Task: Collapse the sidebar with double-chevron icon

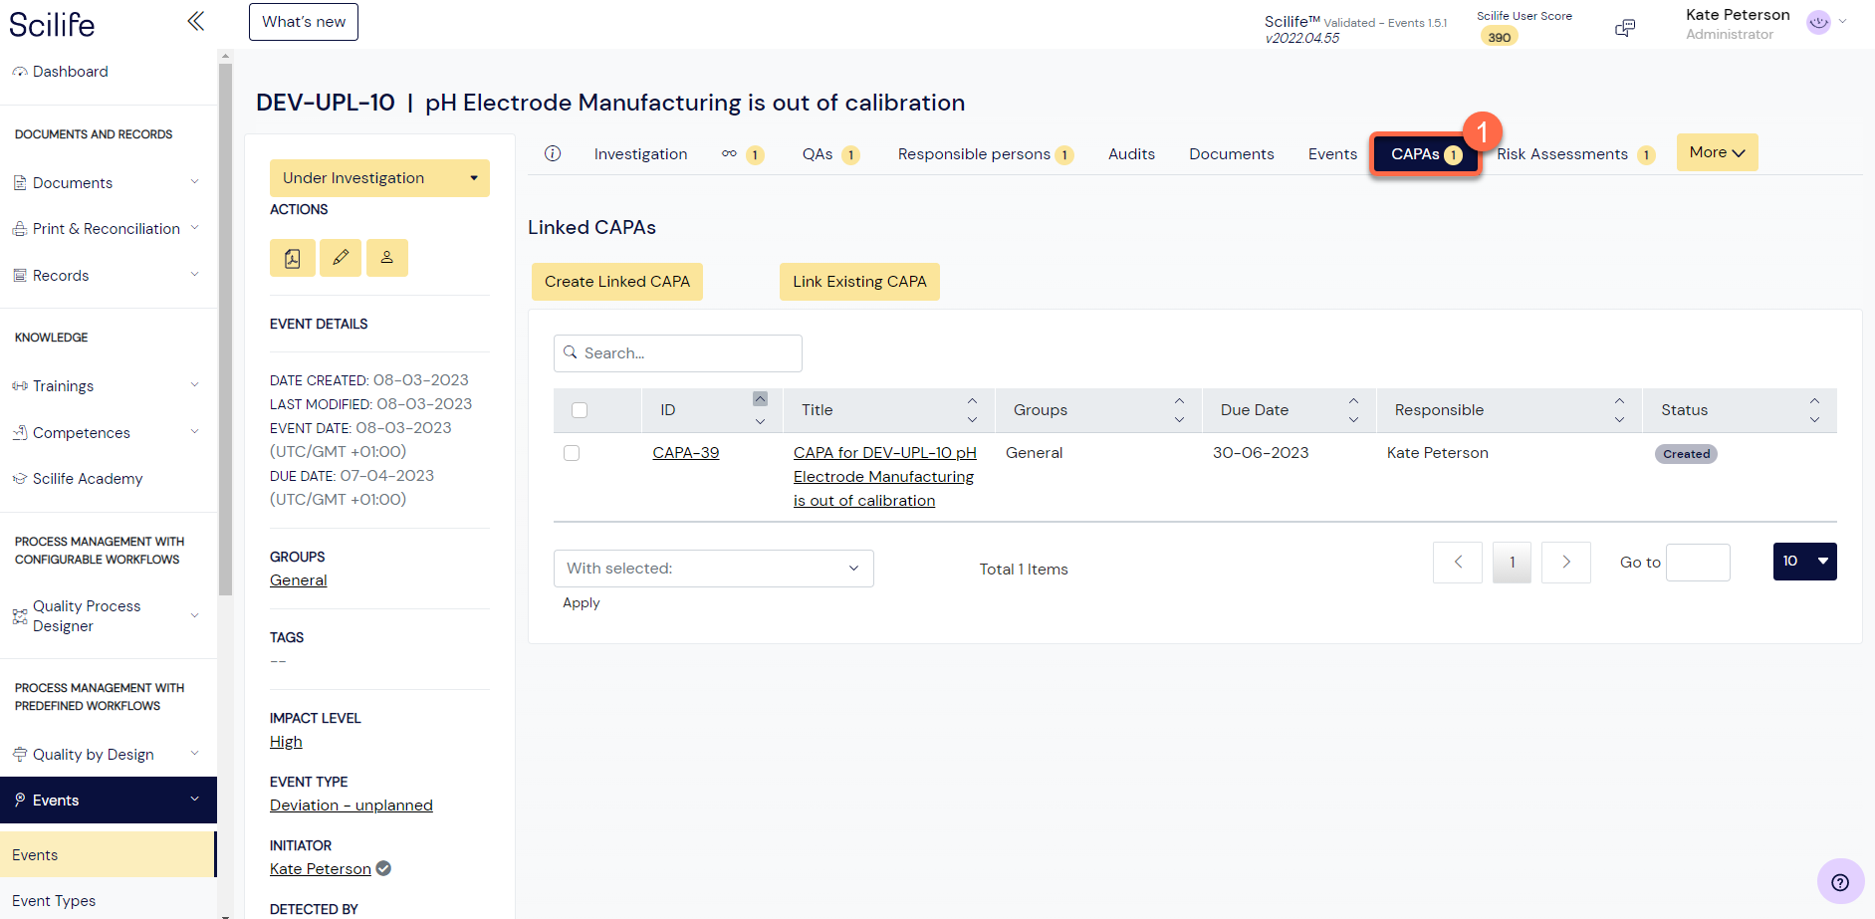Action: [195, 21]
